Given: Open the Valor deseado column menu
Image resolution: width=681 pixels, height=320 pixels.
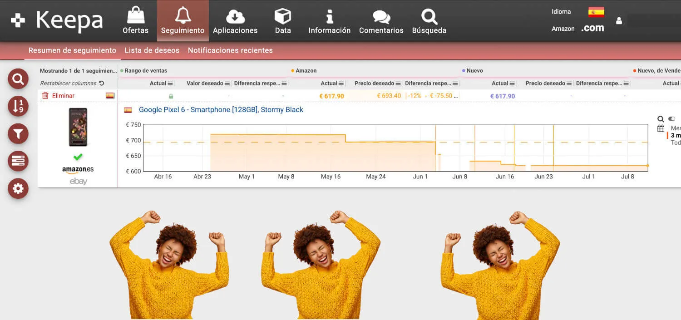Looking at the screenshot, I should 227,84.
